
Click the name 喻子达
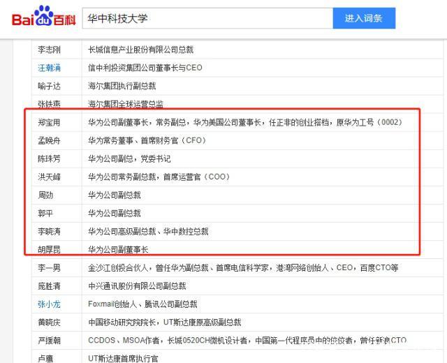(49, 86)
